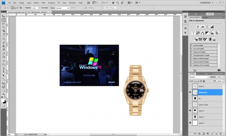The image size is (226, 136).
Task: Select the Eraser tool
Action: click(4, 53)
